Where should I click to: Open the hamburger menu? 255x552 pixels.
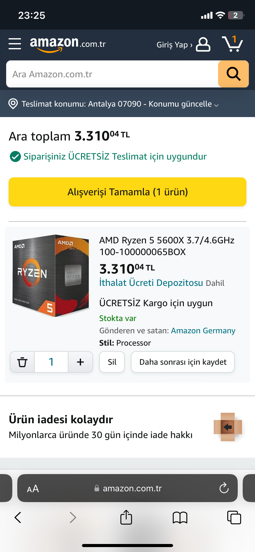pyautogui.click(x=15, y=44)
